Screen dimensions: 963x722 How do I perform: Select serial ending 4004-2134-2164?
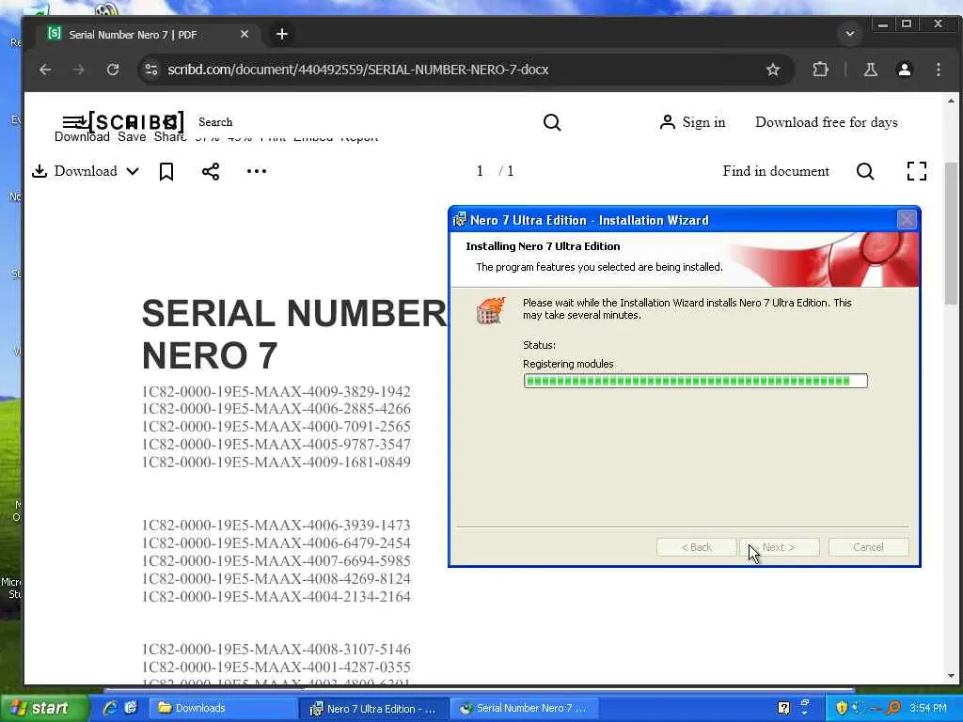point(276,597)
